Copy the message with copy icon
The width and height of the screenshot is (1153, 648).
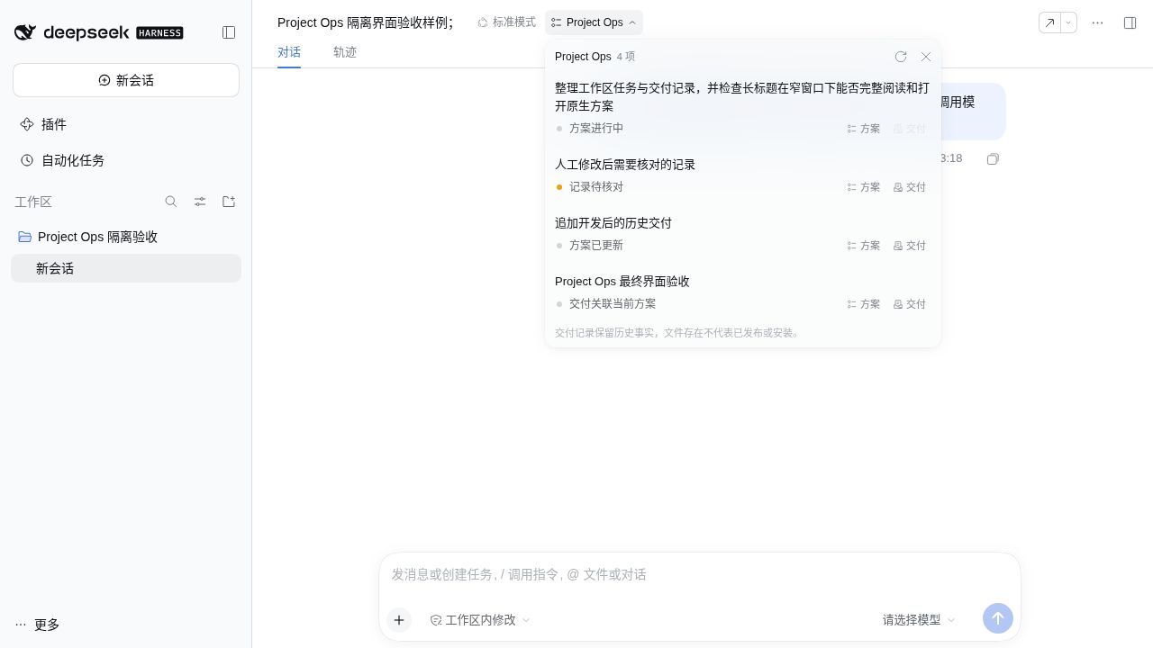[993, 158]
